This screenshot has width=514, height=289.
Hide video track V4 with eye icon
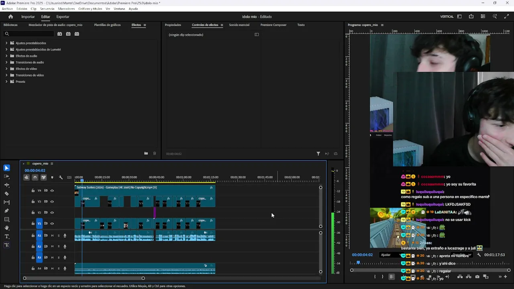52,191
